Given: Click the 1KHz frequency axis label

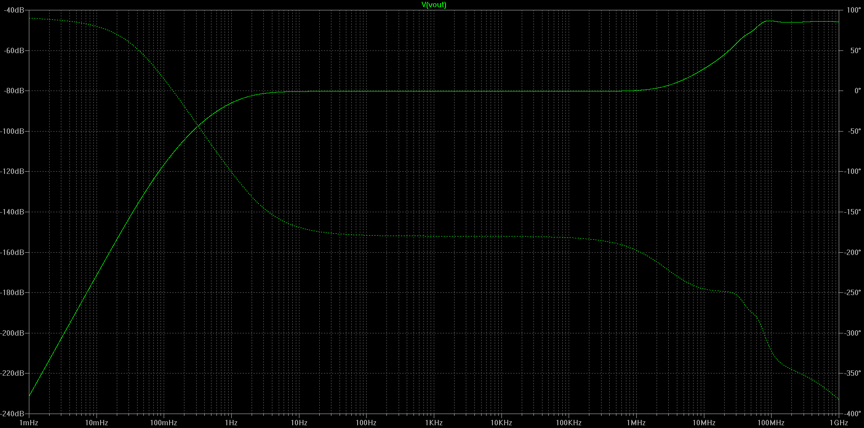Looking at the screenshot, I should (434, 423).
